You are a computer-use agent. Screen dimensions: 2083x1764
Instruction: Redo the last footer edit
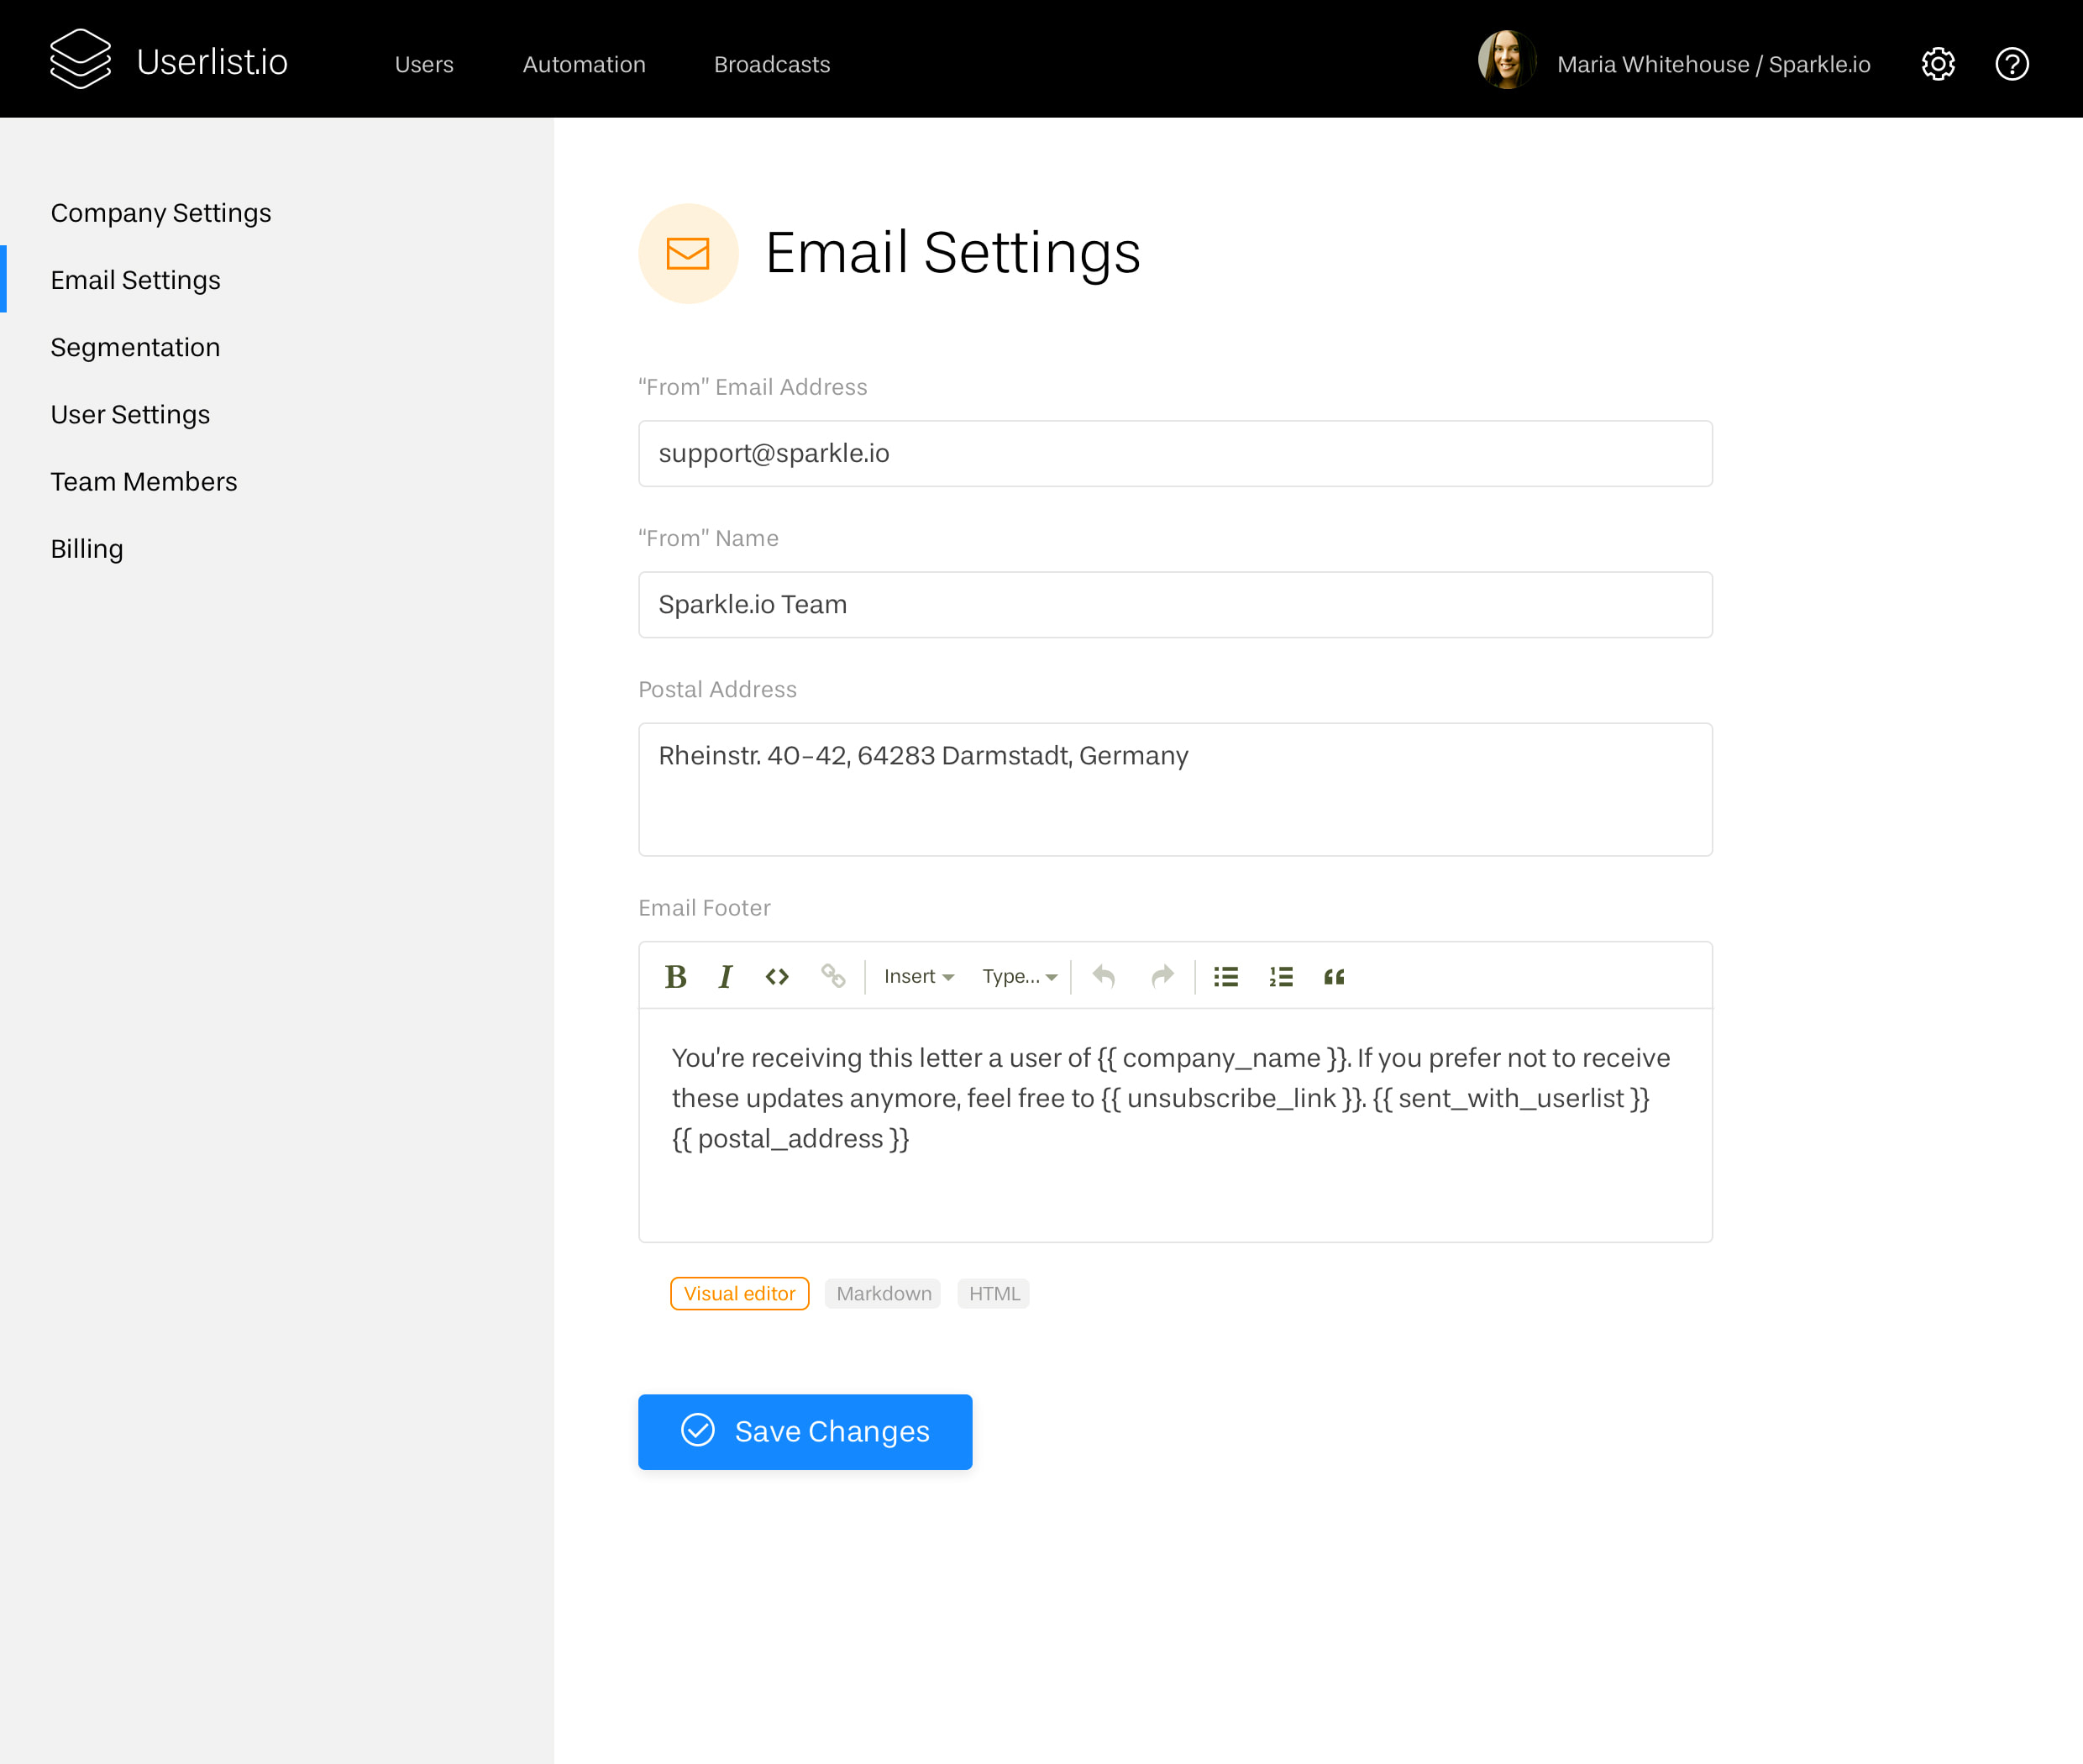point(1161,977)
